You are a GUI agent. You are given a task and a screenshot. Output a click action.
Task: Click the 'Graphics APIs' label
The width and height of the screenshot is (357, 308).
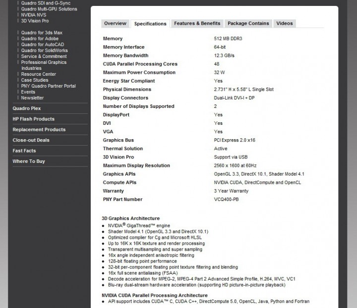[x=119, y=174]
